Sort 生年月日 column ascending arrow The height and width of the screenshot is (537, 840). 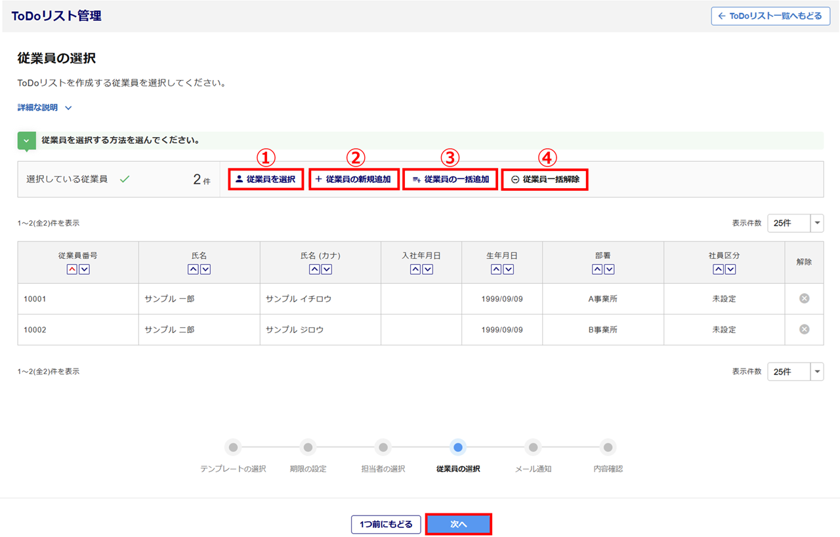(496, 269)
